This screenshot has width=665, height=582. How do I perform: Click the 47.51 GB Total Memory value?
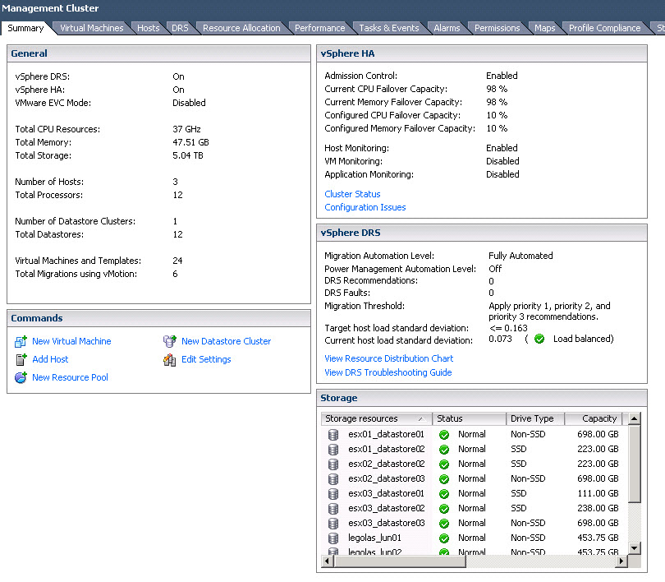pyautogui.click(x=190, y=143)
